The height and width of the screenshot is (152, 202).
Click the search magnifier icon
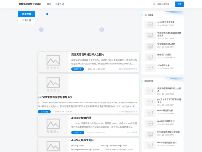[154, 4]
